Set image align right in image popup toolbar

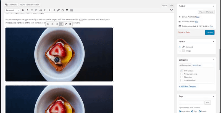coord(57,24)
